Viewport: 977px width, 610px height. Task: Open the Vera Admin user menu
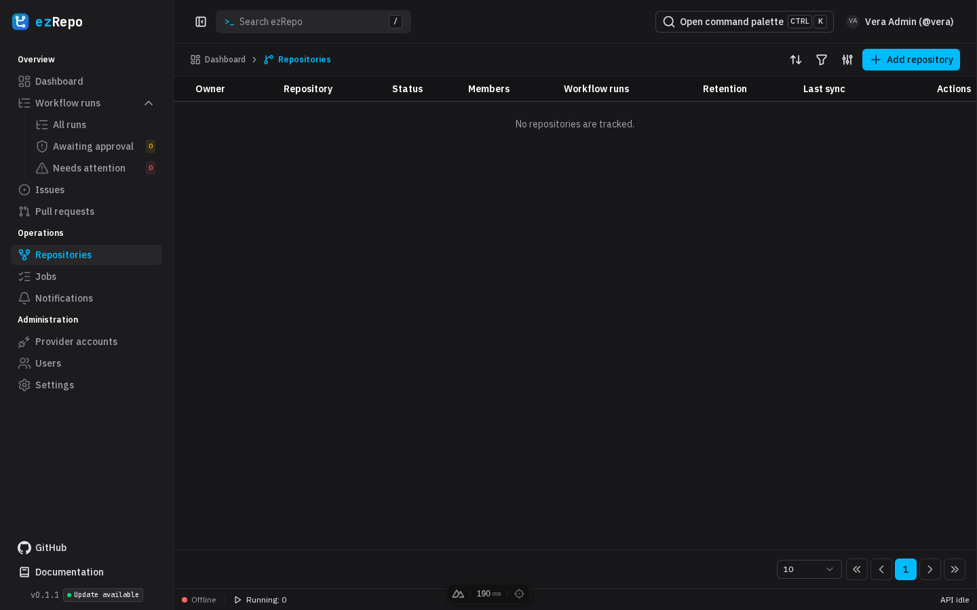click(900, 22)
